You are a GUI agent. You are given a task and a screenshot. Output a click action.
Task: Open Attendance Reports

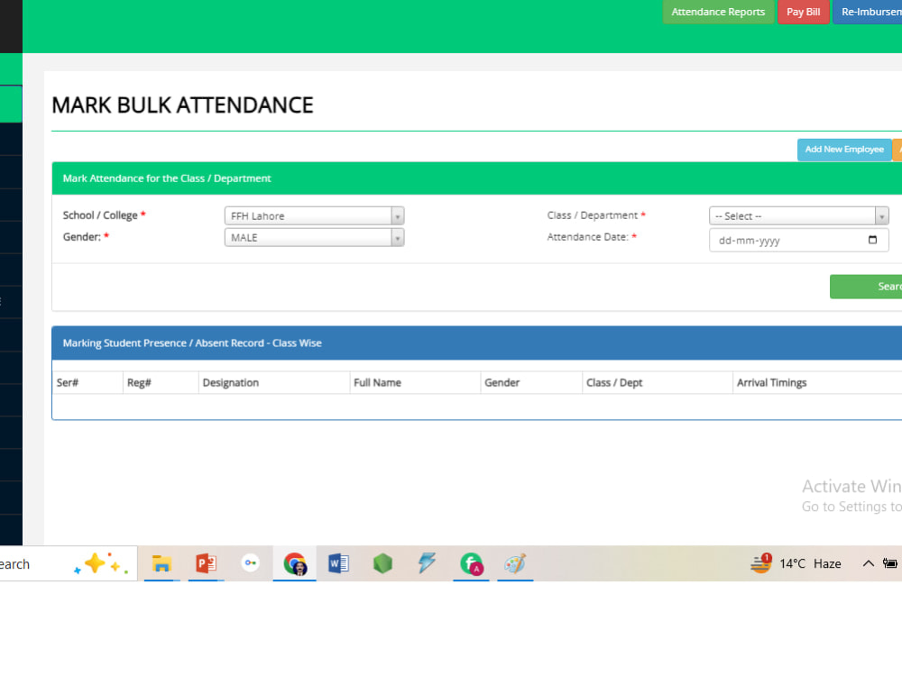point(718,12)
